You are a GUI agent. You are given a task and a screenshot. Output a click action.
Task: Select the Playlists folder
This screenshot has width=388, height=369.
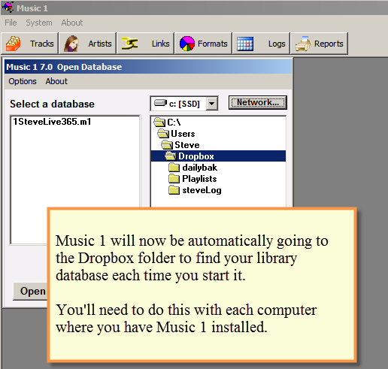(192, 179)
